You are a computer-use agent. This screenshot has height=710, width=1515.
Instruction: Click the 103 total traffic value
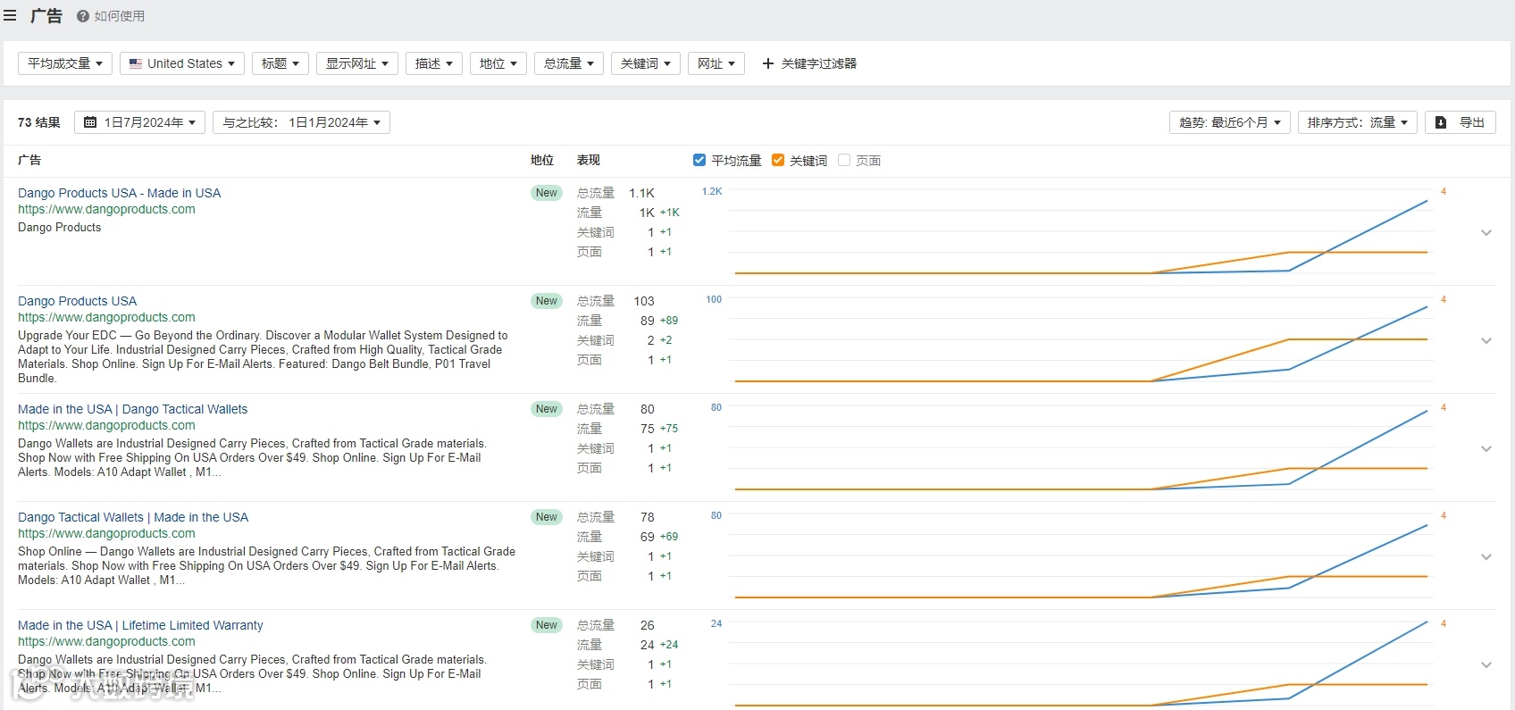pos(644,301)
